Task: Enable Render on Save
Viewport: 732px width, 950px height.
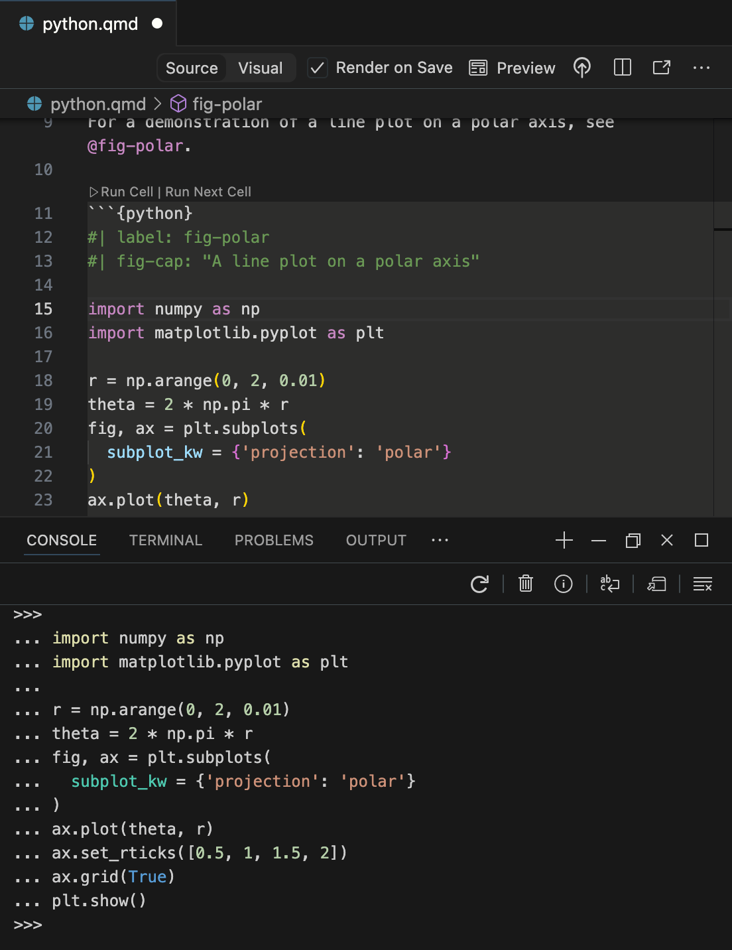Action: tap(318, 68)
